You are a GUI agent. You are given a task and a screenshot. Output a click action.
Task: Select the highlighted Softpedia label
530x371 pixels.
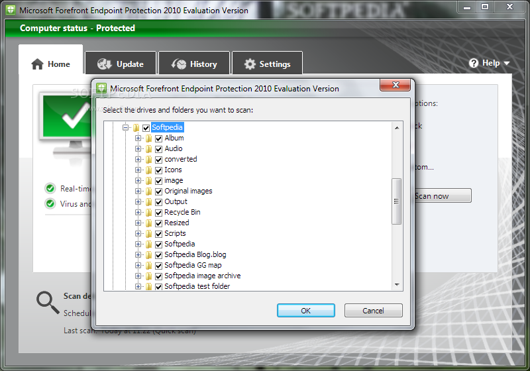[167, 127]
